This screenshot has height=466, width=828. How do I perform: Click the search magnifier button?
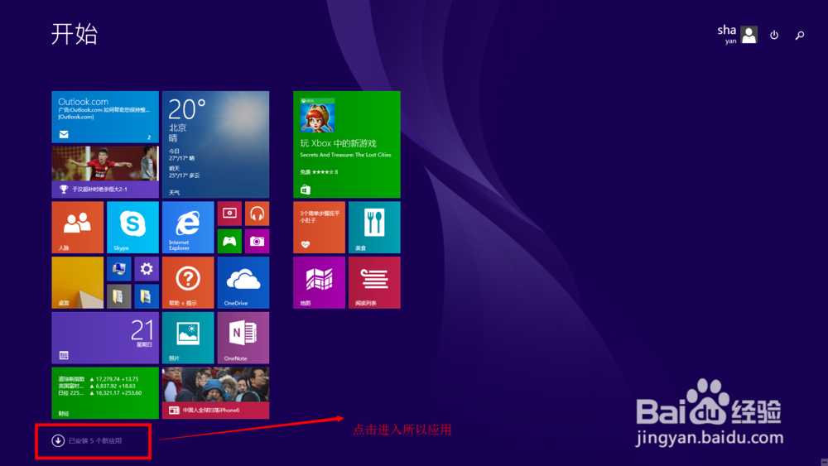coord(800,36)
